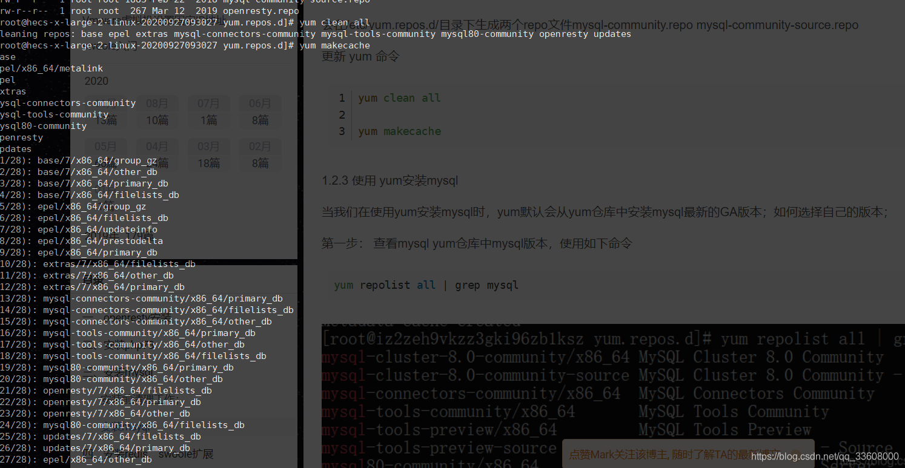Click the terminal line 'extras/7/x86_64/primary_db'
The image size is (905, 468).
tap(93, 287)
